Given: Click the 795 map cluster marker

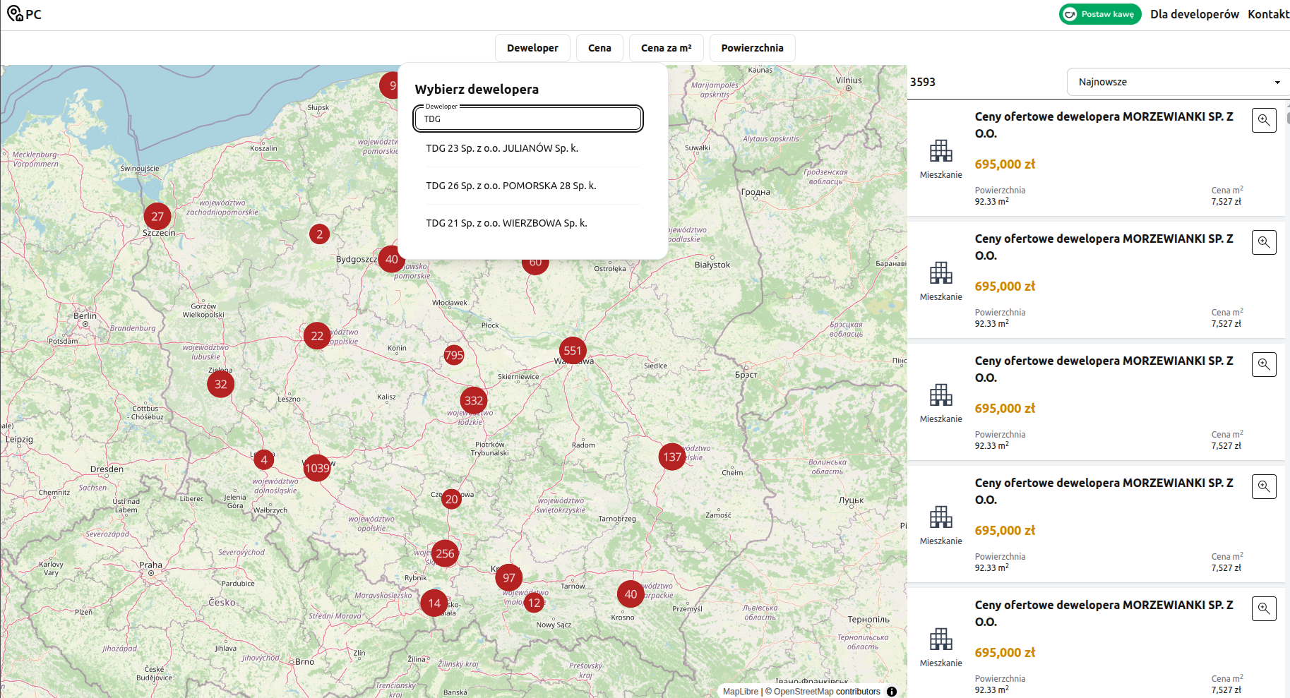Looking at the screenshot, I should [x=454, y=356].
